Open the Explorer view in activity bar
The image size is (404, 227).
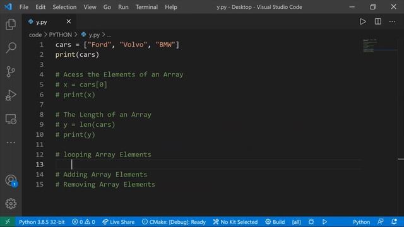(x=11, y=25)
